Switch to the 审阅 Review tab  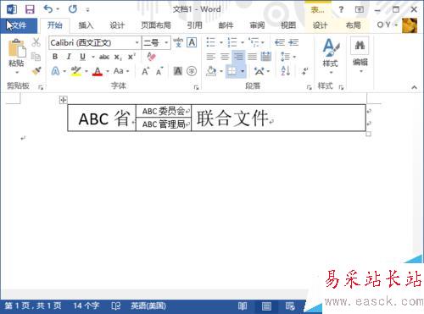click(257, 25)
